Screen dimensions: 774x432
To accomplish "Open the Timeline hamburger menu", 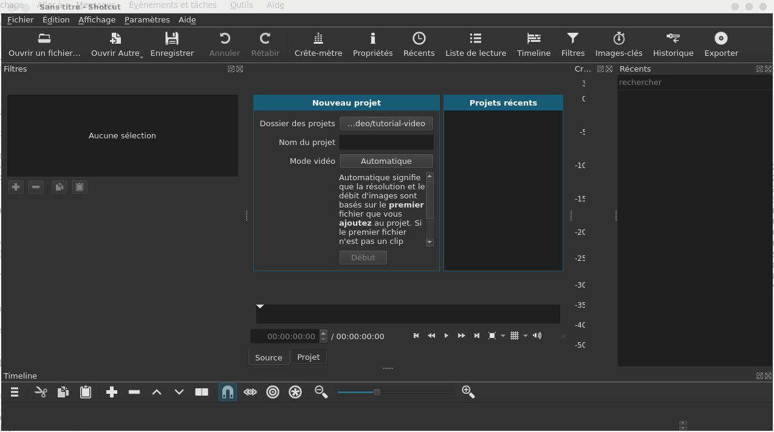I will point(15,392).
